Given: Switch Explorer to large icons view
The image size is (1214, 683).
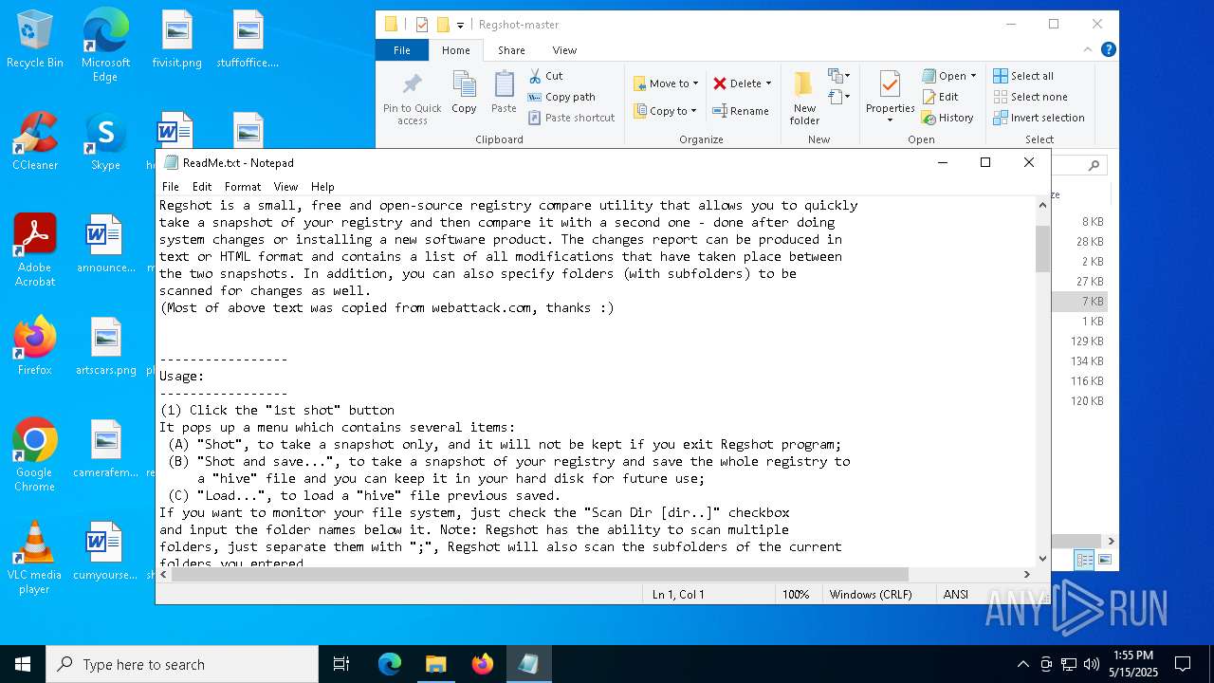Looking at the screenshot, I should tap(1104, 560).
